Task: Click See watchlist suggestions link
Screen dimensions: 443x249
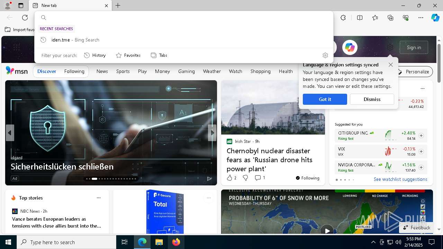Action: pyautogui.click(x=400, y=179)
